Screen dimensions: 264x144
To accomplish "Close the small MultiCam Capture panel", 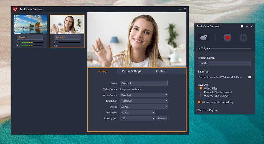I will point(252,26).
